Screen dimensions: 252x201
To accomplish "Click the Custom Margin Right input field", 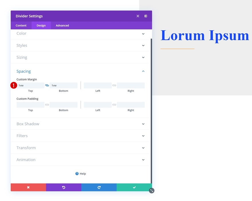I will pos(131,85).
